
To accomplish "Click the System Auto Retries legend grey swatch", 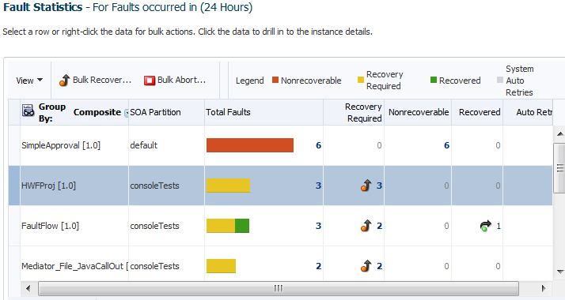I will click(500, 80).
